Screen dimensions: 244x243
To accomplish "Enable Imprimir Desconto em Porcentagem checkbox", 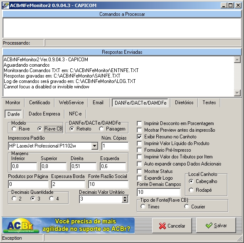I will pos(139,123).
